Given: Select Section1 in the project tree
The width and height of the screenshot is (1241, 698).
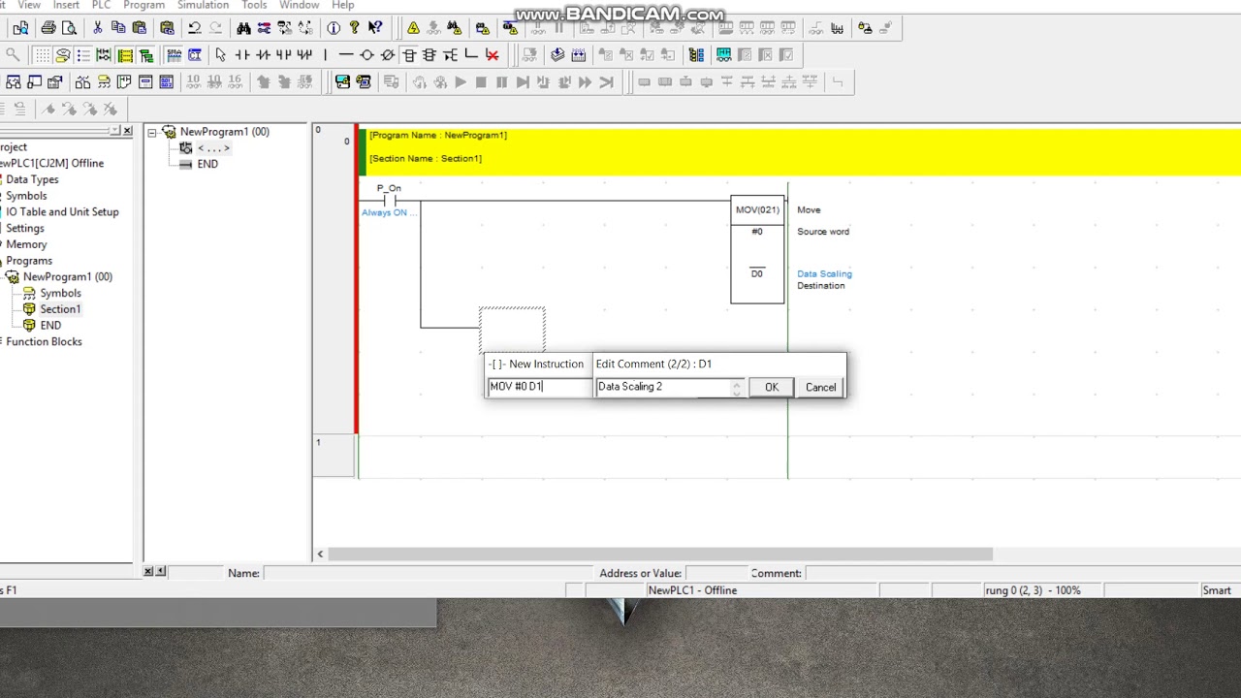Looking at the screenshot, I should [x=60, y=309].
